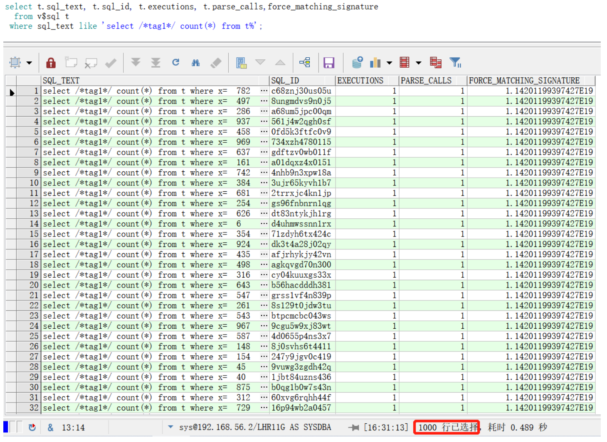This screenshot has height=442, width=607.
Task: Refresh the result set with circular arrow
Action: point(175,62)
